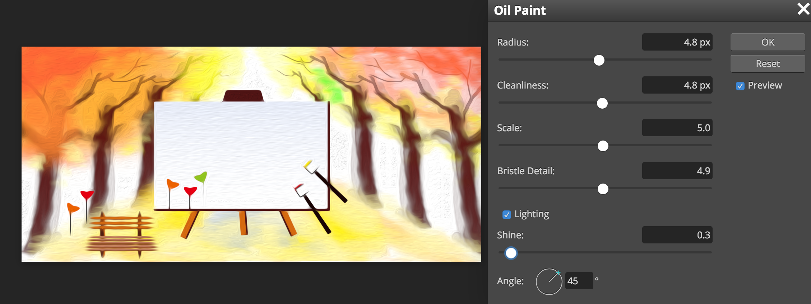Viewport: 811px width, 304px height.
Task: Click the oil paint preview image
Action: coord(251,154)
